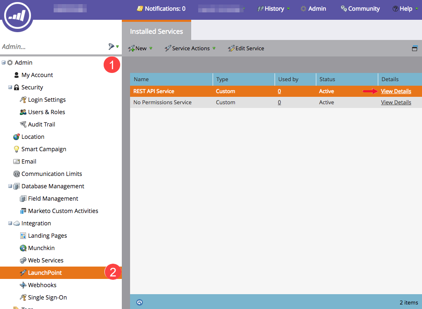This screenshot has height=309, width=422.
Task: Sort by the Used by column header
Action: [x=295, y=79]
